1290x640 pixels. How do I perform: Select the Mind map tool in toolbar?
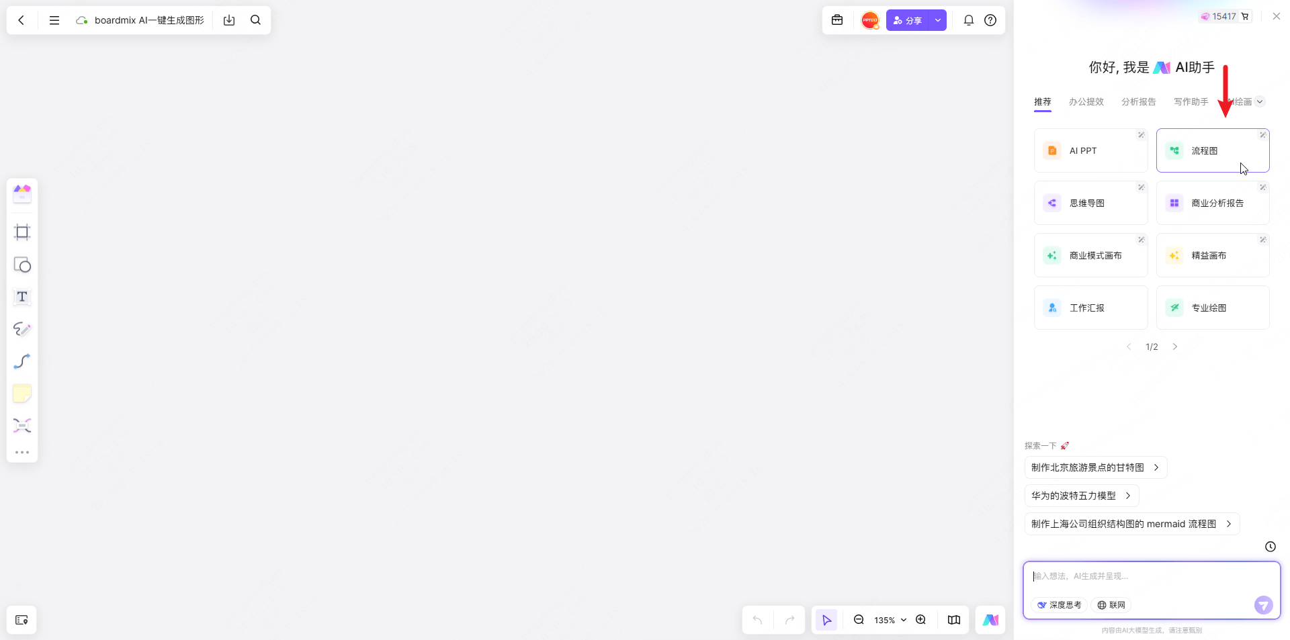[x=22, y=426]
